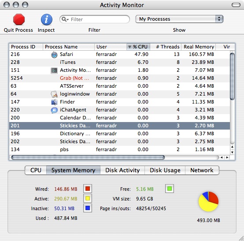
Task: Click the yellow Active color swatch
Action: click(x=88, y=198)
